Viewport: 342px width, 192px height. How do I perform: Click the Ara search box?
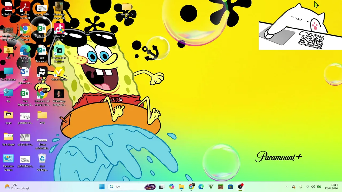tap(132, 187)
